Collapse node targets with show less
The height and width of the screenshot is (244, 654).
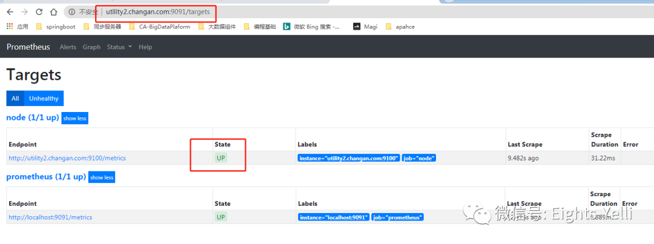(75, 119)
